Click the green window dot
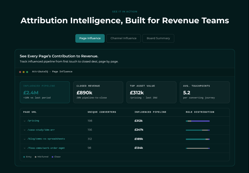This screenshot has width=249, height=173. 27,72
